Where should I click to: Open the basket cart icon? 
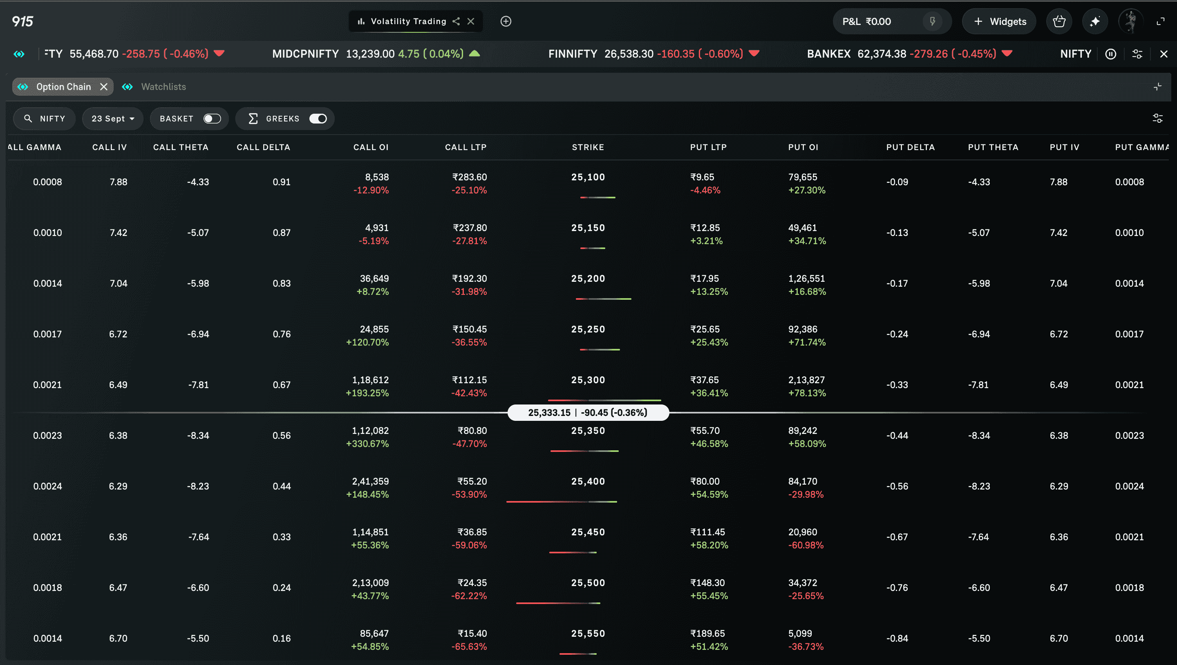click(1058, 22)
